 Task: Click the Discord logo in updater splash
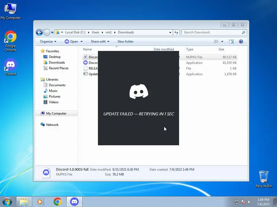point(139,91)
